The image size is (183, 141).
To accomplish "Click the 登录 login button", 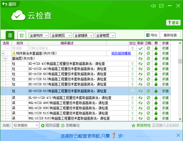I will pos(173,23).
